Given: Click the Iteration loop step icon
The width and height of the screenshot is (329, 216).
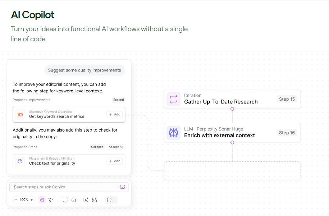Looking at the screenshot, I should (174, 99).
